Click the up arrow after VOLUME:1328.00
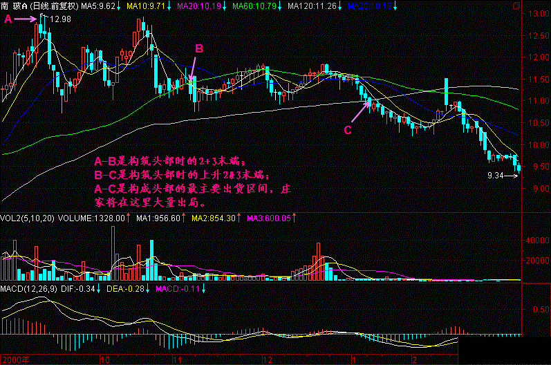 (x=129, y=218)
